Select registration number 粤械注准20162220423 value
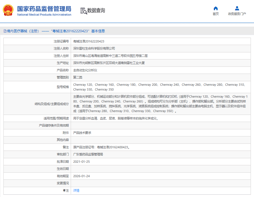This screenshot has width=254, height=197. pos(89,41)
